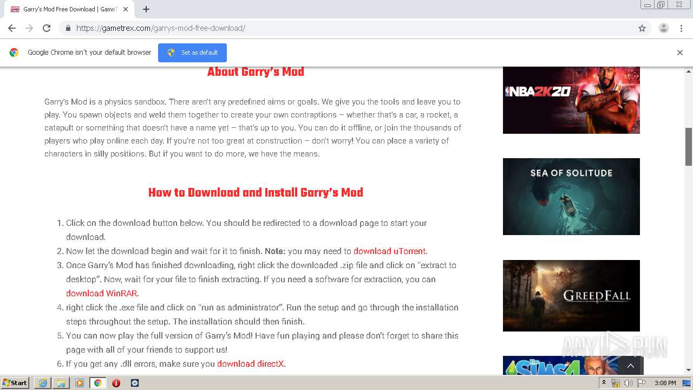Open the network tray icon
The image size is (693, 390).
coord(616,383)
